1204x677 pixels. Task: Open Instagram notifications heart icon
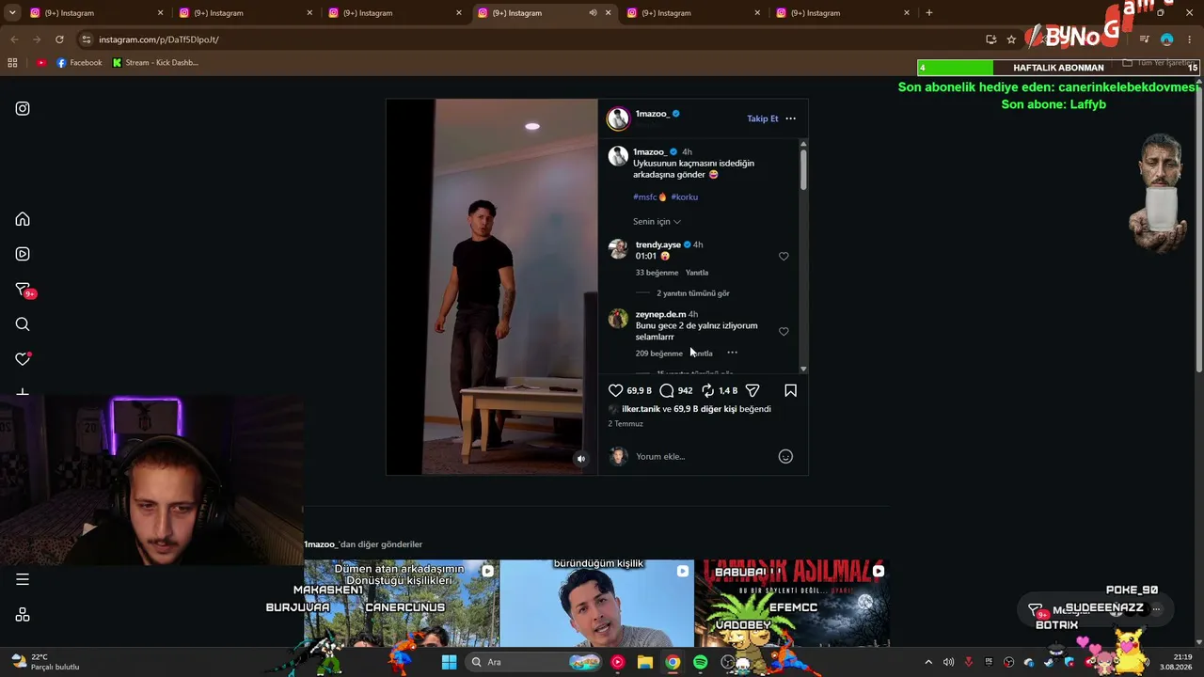(23, 359)
